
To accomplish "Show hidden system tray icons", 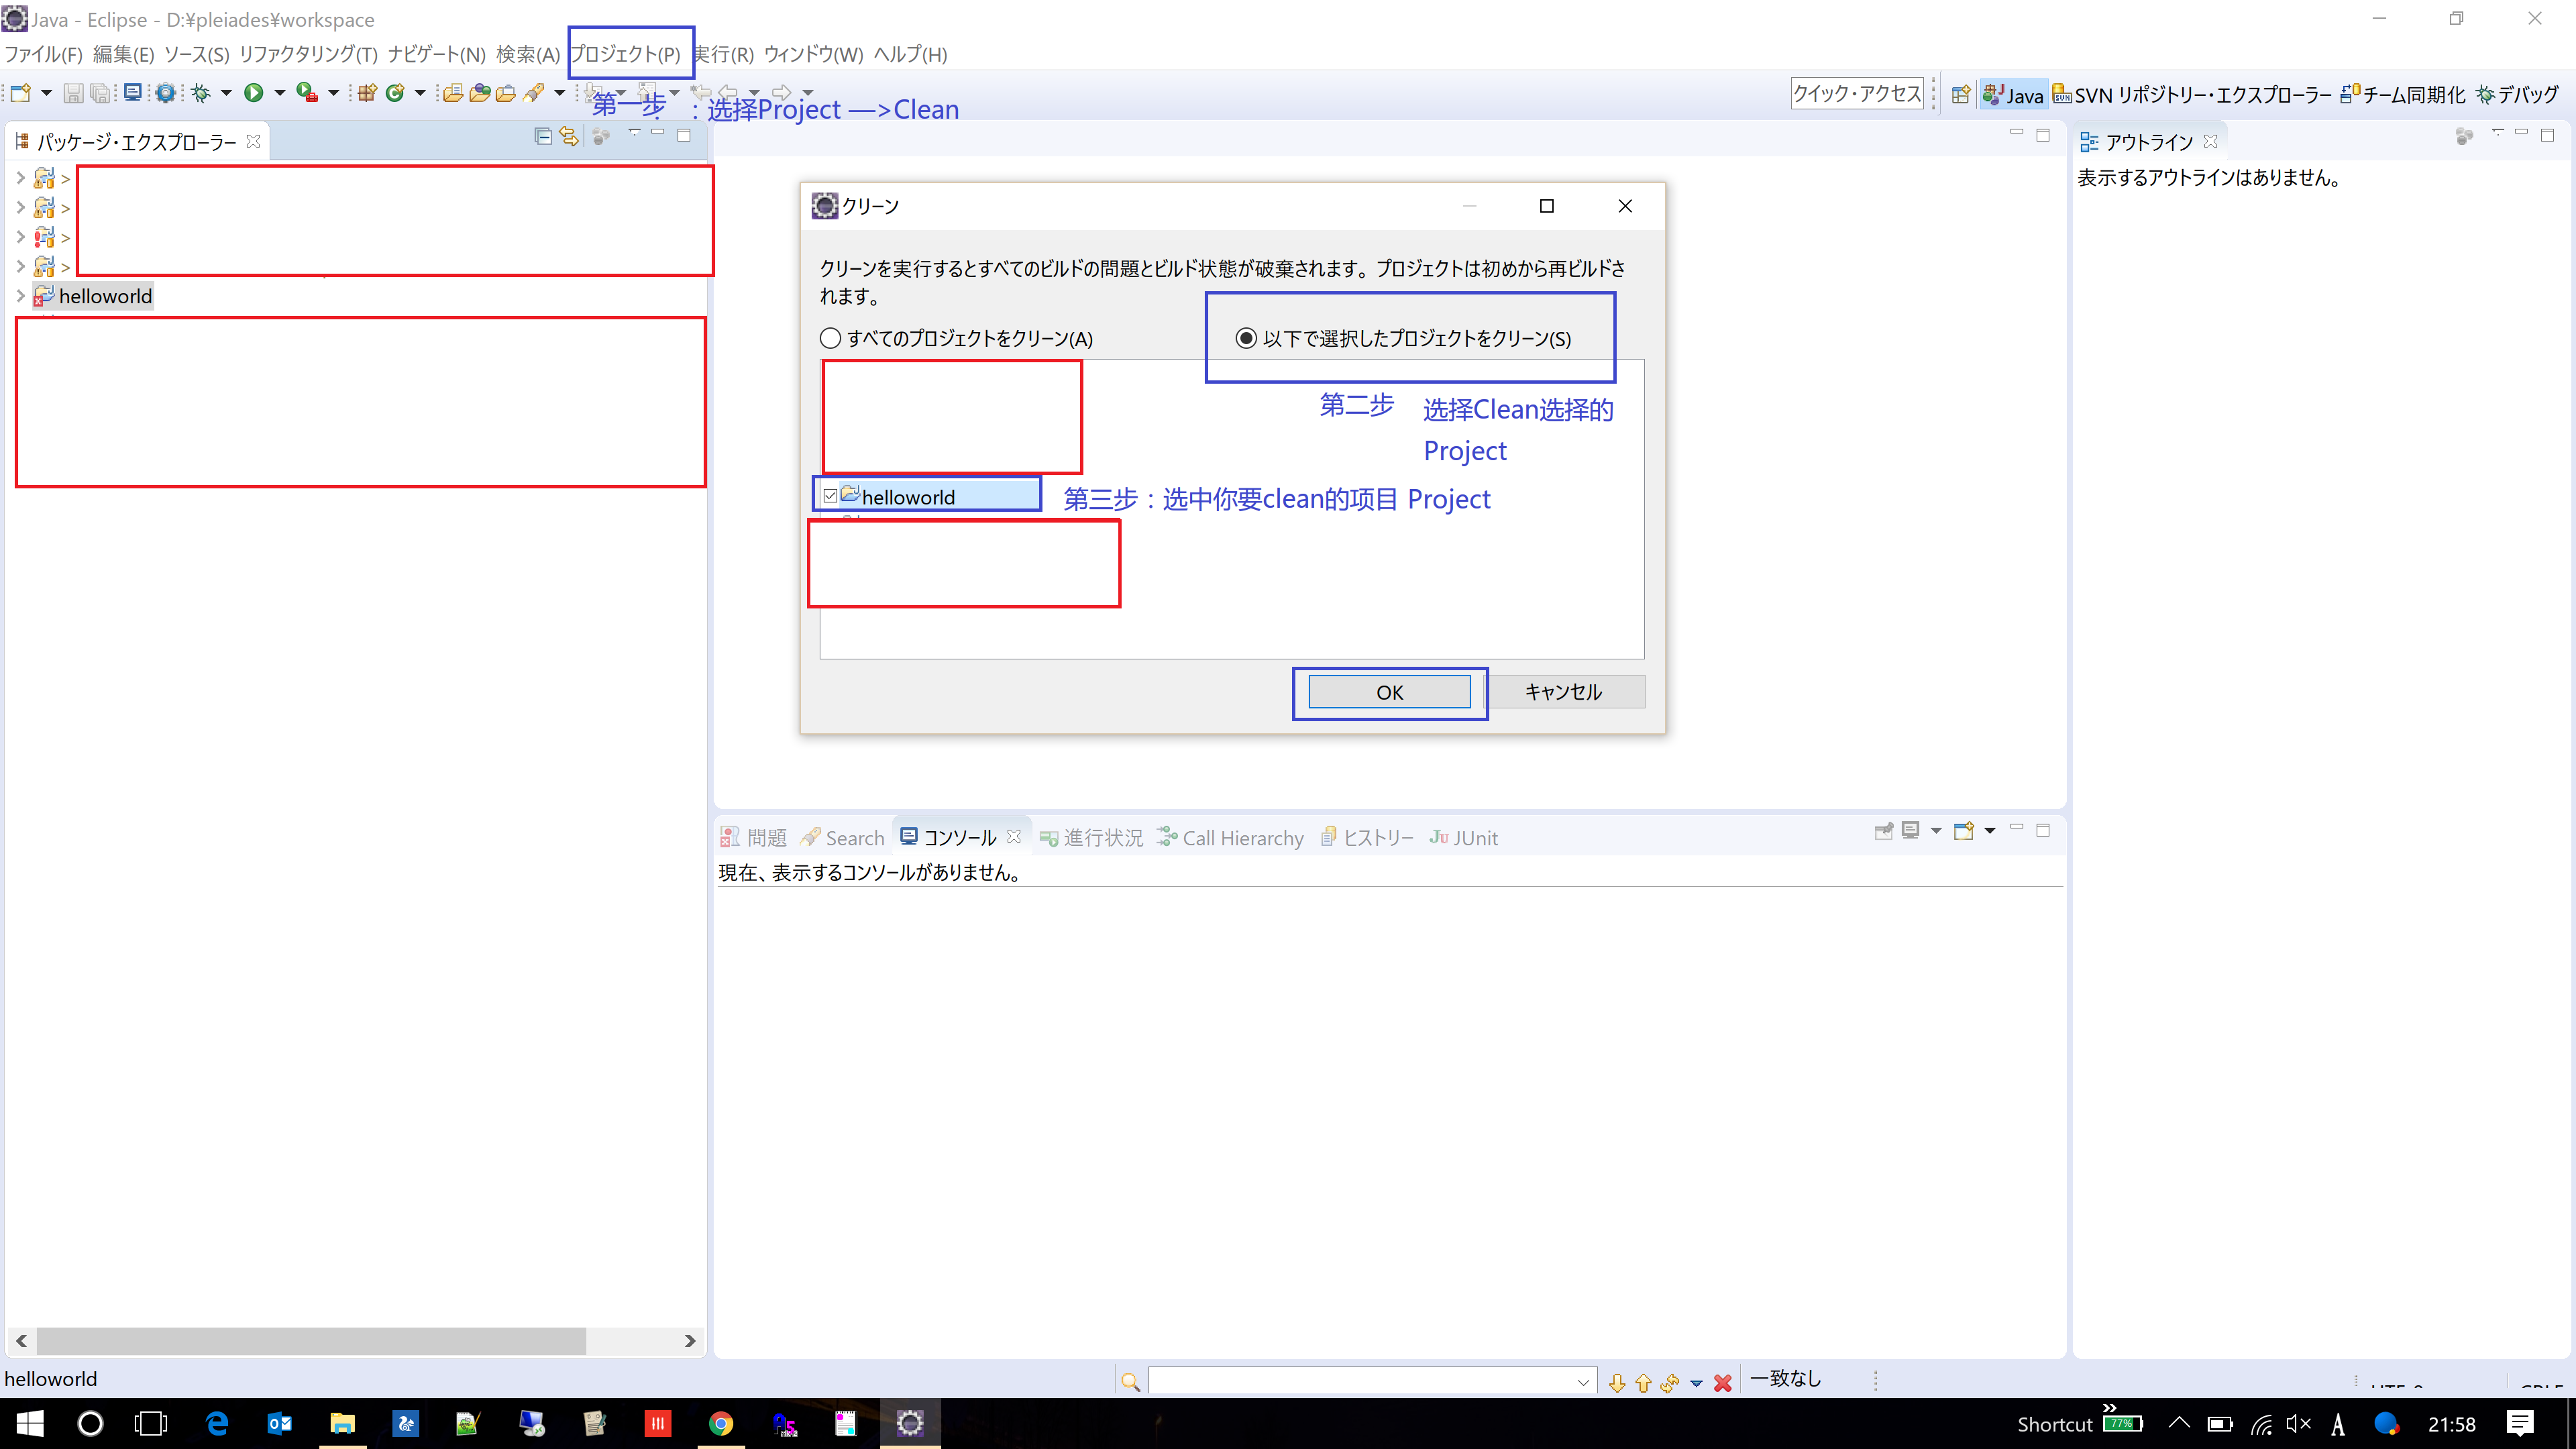I will click(2179, 1423).
